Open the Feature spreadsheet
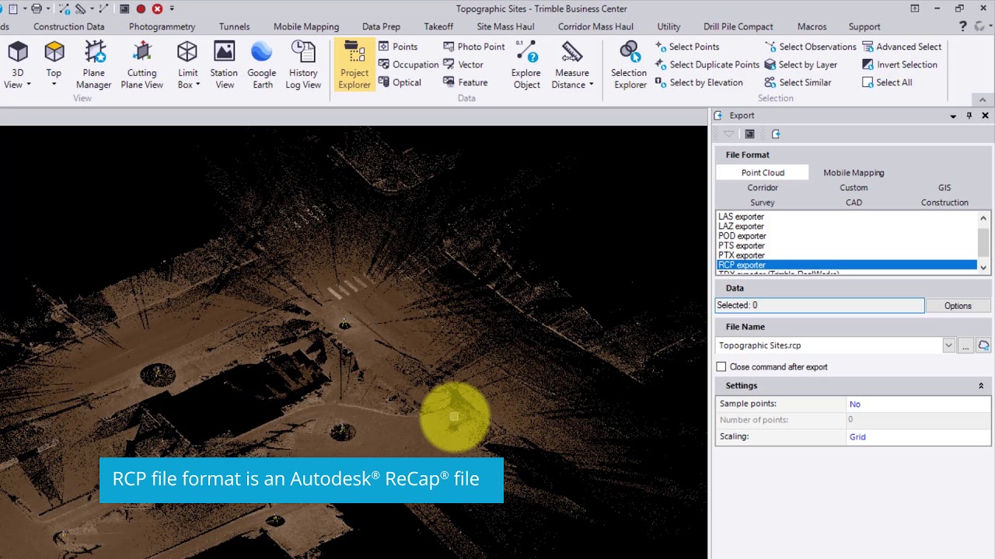The height and width of the screenshot is (559, 995). tap(466, 82)
